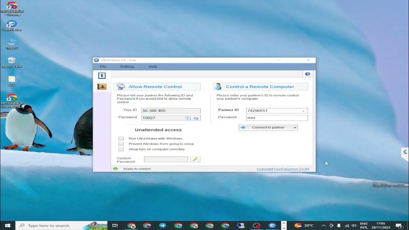
Task: Open the network icon in system tray
Action: click(x=347, y=226)
